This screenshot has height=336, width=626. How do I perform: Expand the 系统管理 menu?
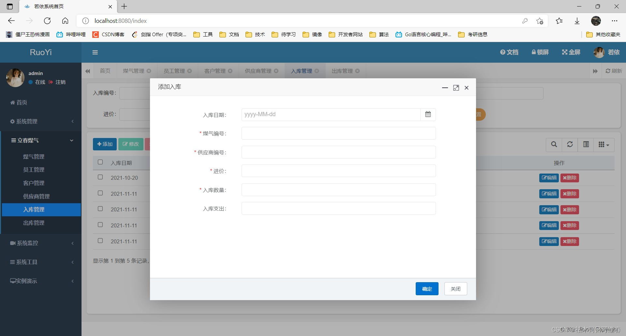[x=41, y=121]
